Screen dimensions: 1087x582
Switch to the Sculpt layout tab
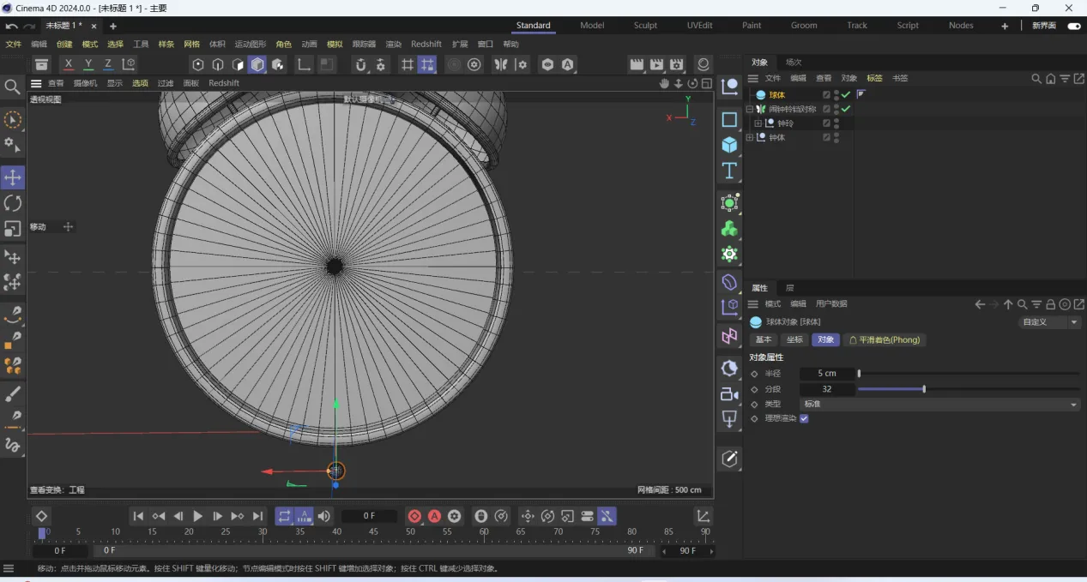tap(645, 26)
